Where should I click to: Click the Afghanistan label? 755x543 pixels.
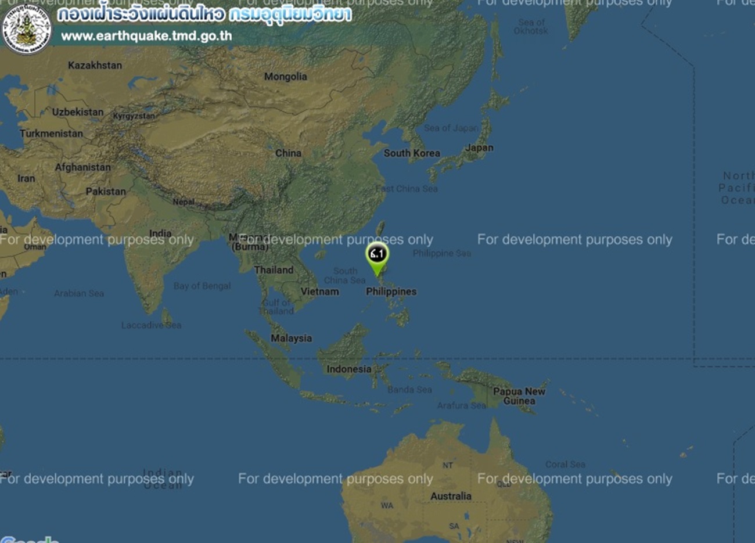[82, 167]
